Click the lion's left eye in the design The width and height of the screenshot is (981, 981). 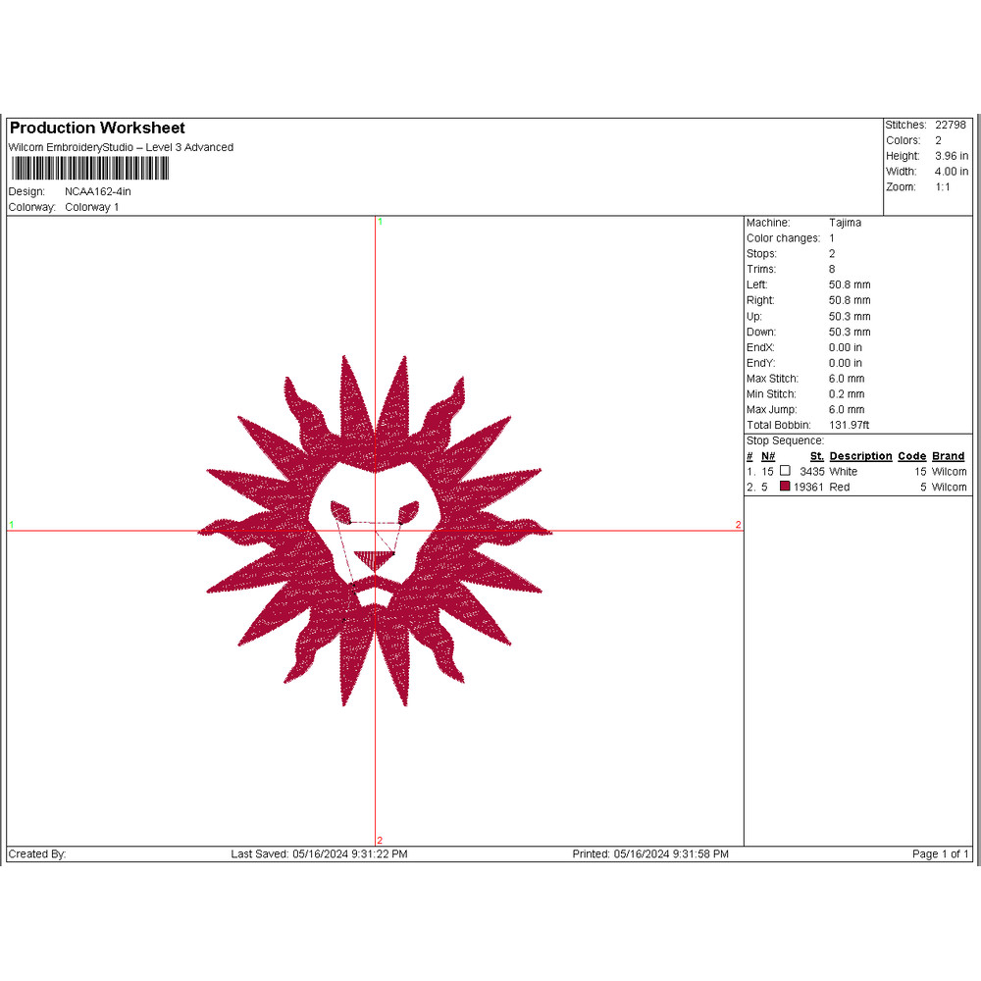[341, 510]
